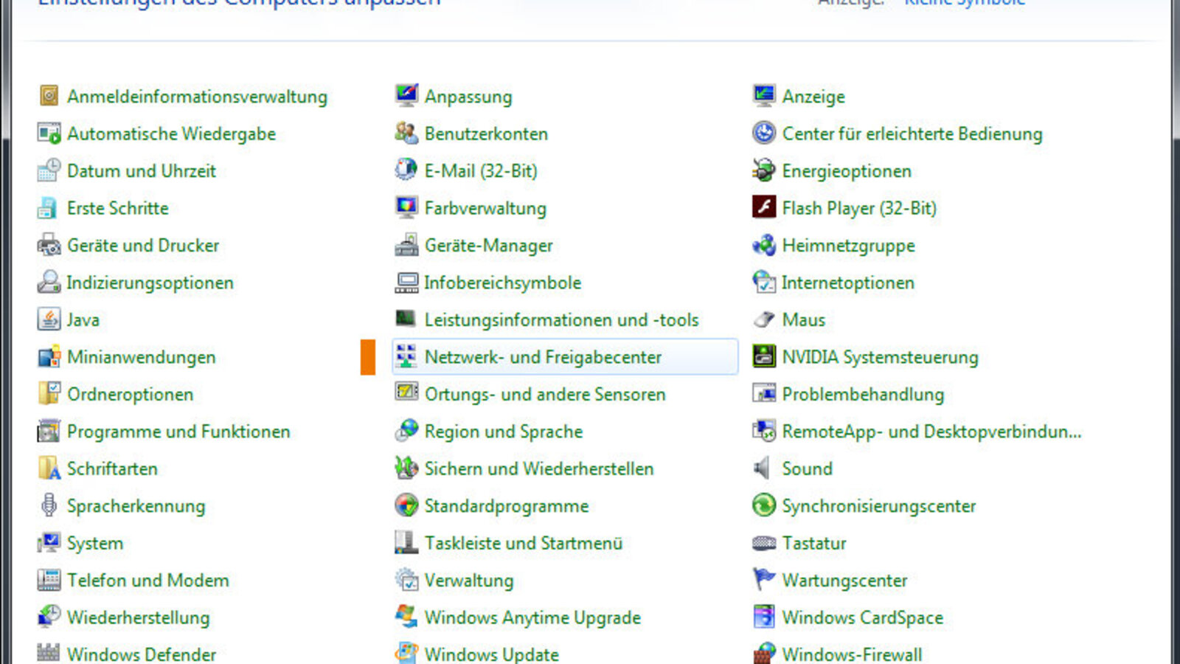Open Wiederherstellung link
Viewport: 1180px width, 664px height.
(139, 618)
